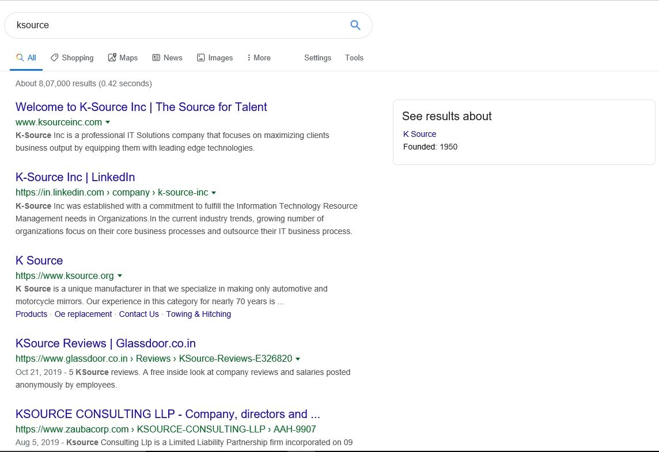This screenshot has width=659, height=452.
Task: Click the 'See results about' heading
Action: (x=447, y=116)
